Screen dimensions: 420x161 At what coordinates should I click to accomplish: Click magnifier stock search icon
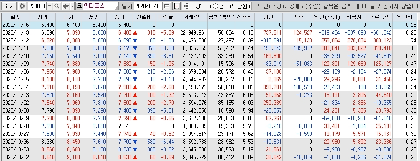coord(57,6)
